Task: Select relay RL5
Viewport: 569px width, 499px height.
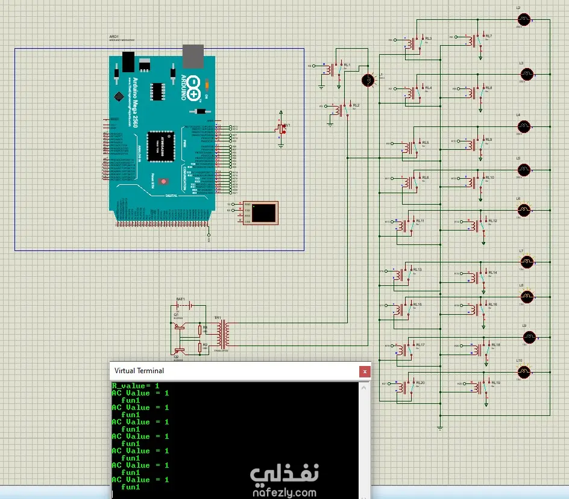Action: point(412,147)
